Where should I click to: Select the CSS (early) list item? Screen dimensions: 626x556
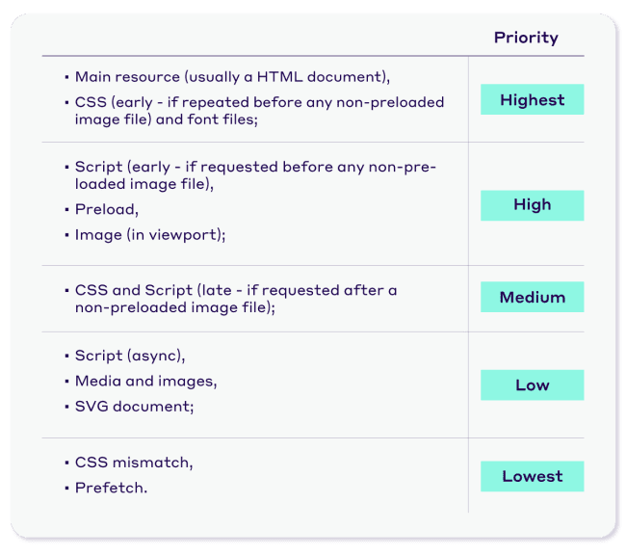tap(259, 112)
